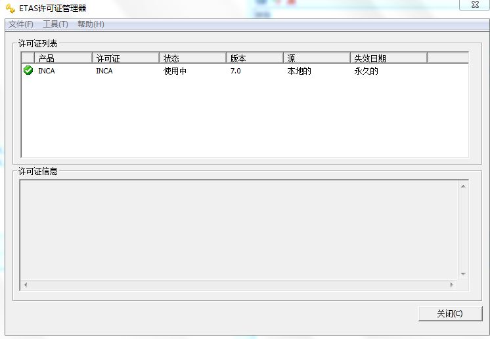Close the ETAS license manager window

[475, 5]
